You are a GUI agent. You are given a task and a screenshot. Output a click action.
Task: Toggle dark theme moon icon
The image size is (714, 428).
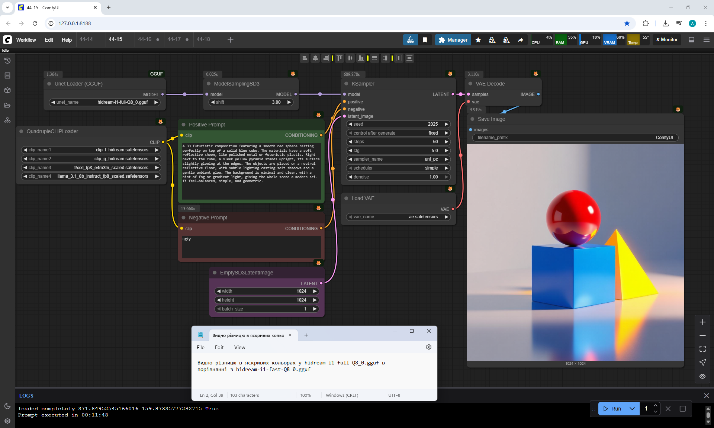[x=7, y=406]
